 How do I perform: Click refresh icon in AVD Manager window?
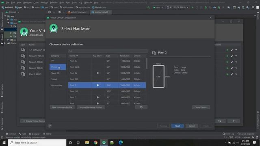pos(219,121)
